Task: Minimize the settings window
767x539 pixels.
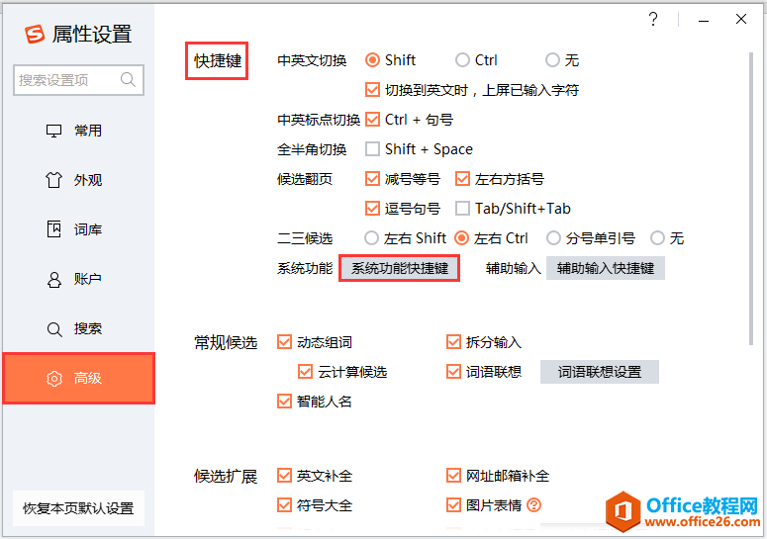Action: 704,20
